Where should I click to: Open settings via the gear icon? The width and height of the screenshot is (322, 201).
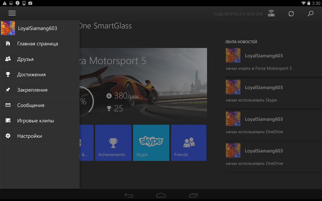[8, 136]
